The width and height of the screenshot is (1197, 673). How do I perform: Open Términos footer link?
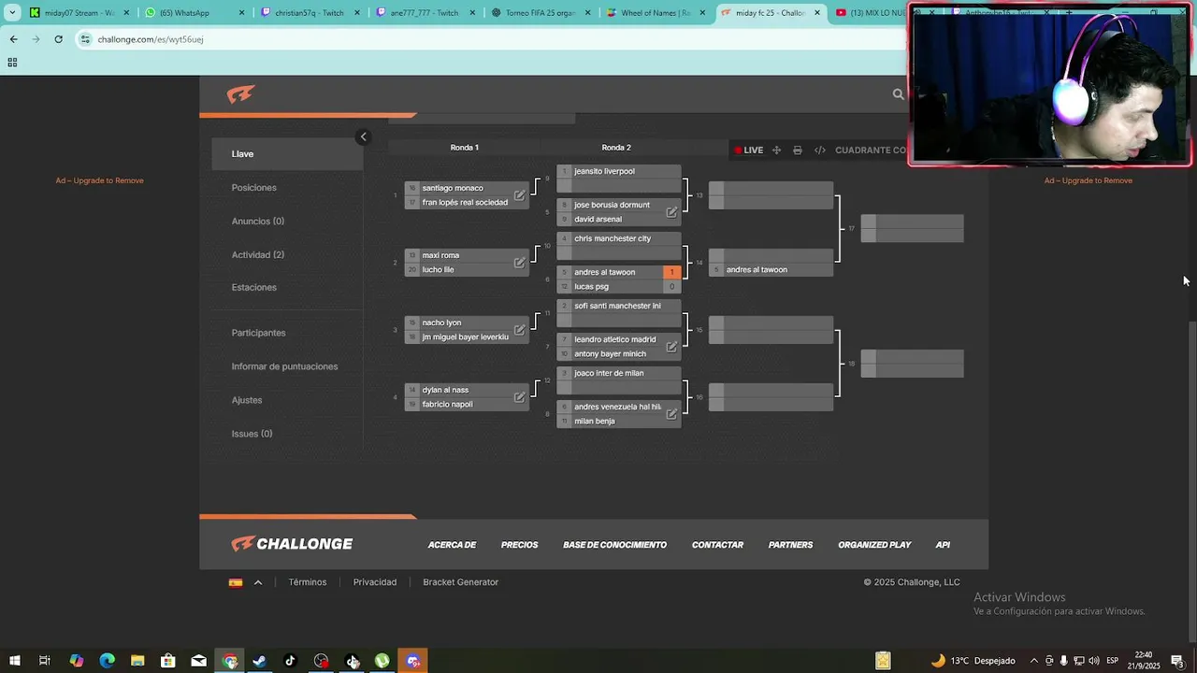pyautogui.click(x=308, y=582)
